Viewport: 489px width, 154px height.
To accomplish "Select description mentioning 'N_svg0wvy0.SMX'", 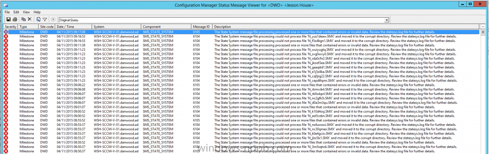I will click(335, 54).
